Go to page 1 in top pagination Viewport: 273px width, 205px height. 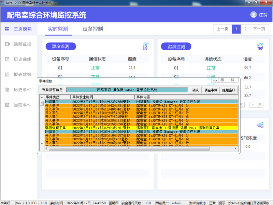point(236,29)
